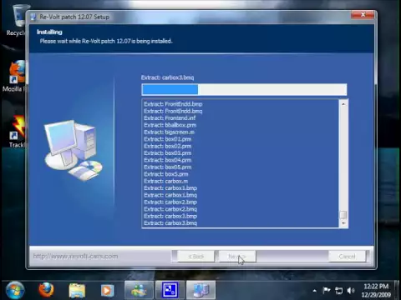Select log line 'Extract: box04.prm'
Image resolution: width=401 pixels, height=300 pixels.
point(167,160)
